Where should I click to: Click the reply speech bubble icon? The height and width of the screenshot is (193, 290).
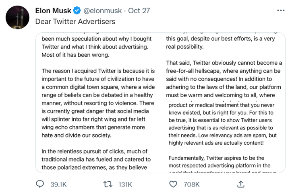click(x=40, y=184)
